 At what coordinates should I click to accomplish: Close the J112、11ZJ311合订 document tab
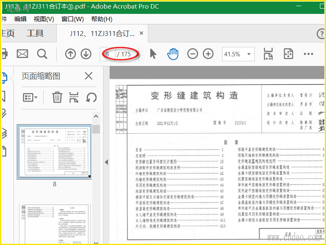(x=141, y=33)
